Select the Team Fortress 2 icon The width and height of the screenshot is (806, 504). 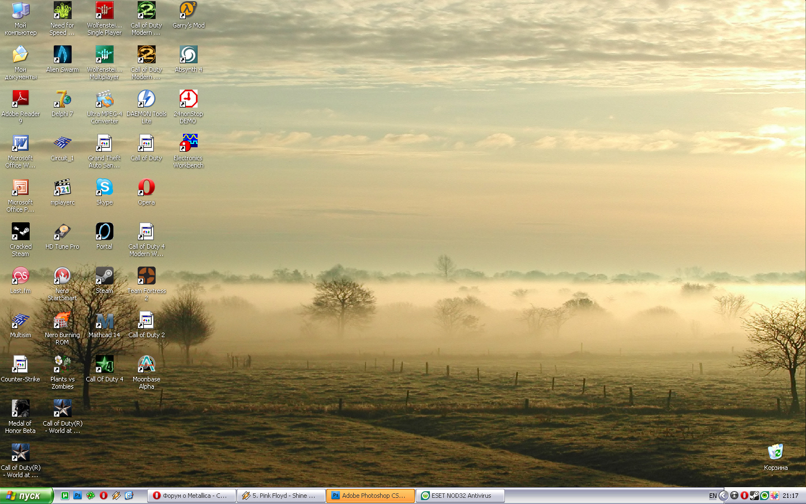click(146, 276)
